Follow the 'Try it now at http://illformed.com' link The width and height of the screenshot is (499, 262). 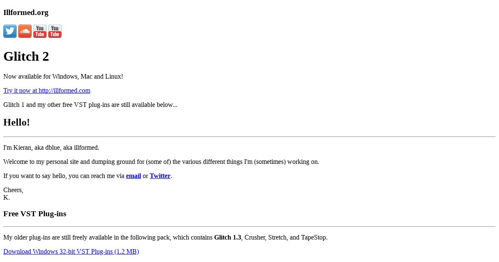click(x=47, y=91)
